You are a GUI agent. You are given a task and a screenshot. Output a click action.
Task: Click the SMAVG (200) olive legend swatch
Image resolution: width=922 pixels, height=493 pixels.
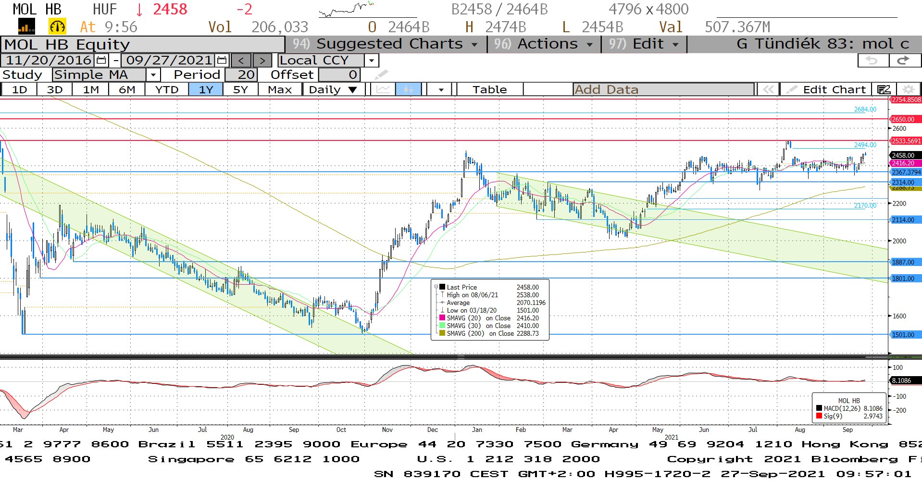pyautogui.click(x=442, y=333)
